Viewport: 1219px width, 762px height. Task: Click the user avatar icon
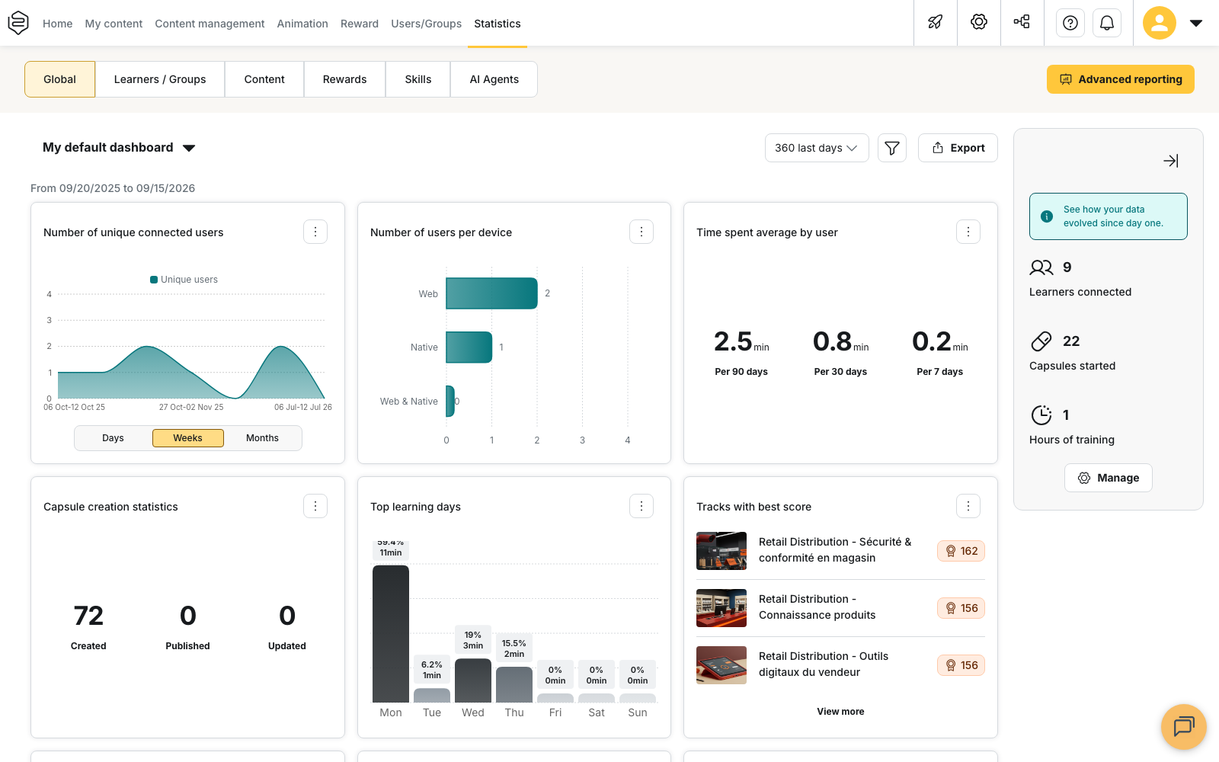[x=1160, y=23]
